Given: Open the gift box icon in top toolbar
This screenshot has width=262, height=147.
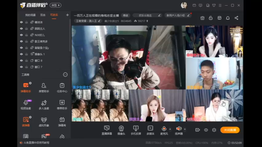Looking at the screenshot, I should coord(202,18).
